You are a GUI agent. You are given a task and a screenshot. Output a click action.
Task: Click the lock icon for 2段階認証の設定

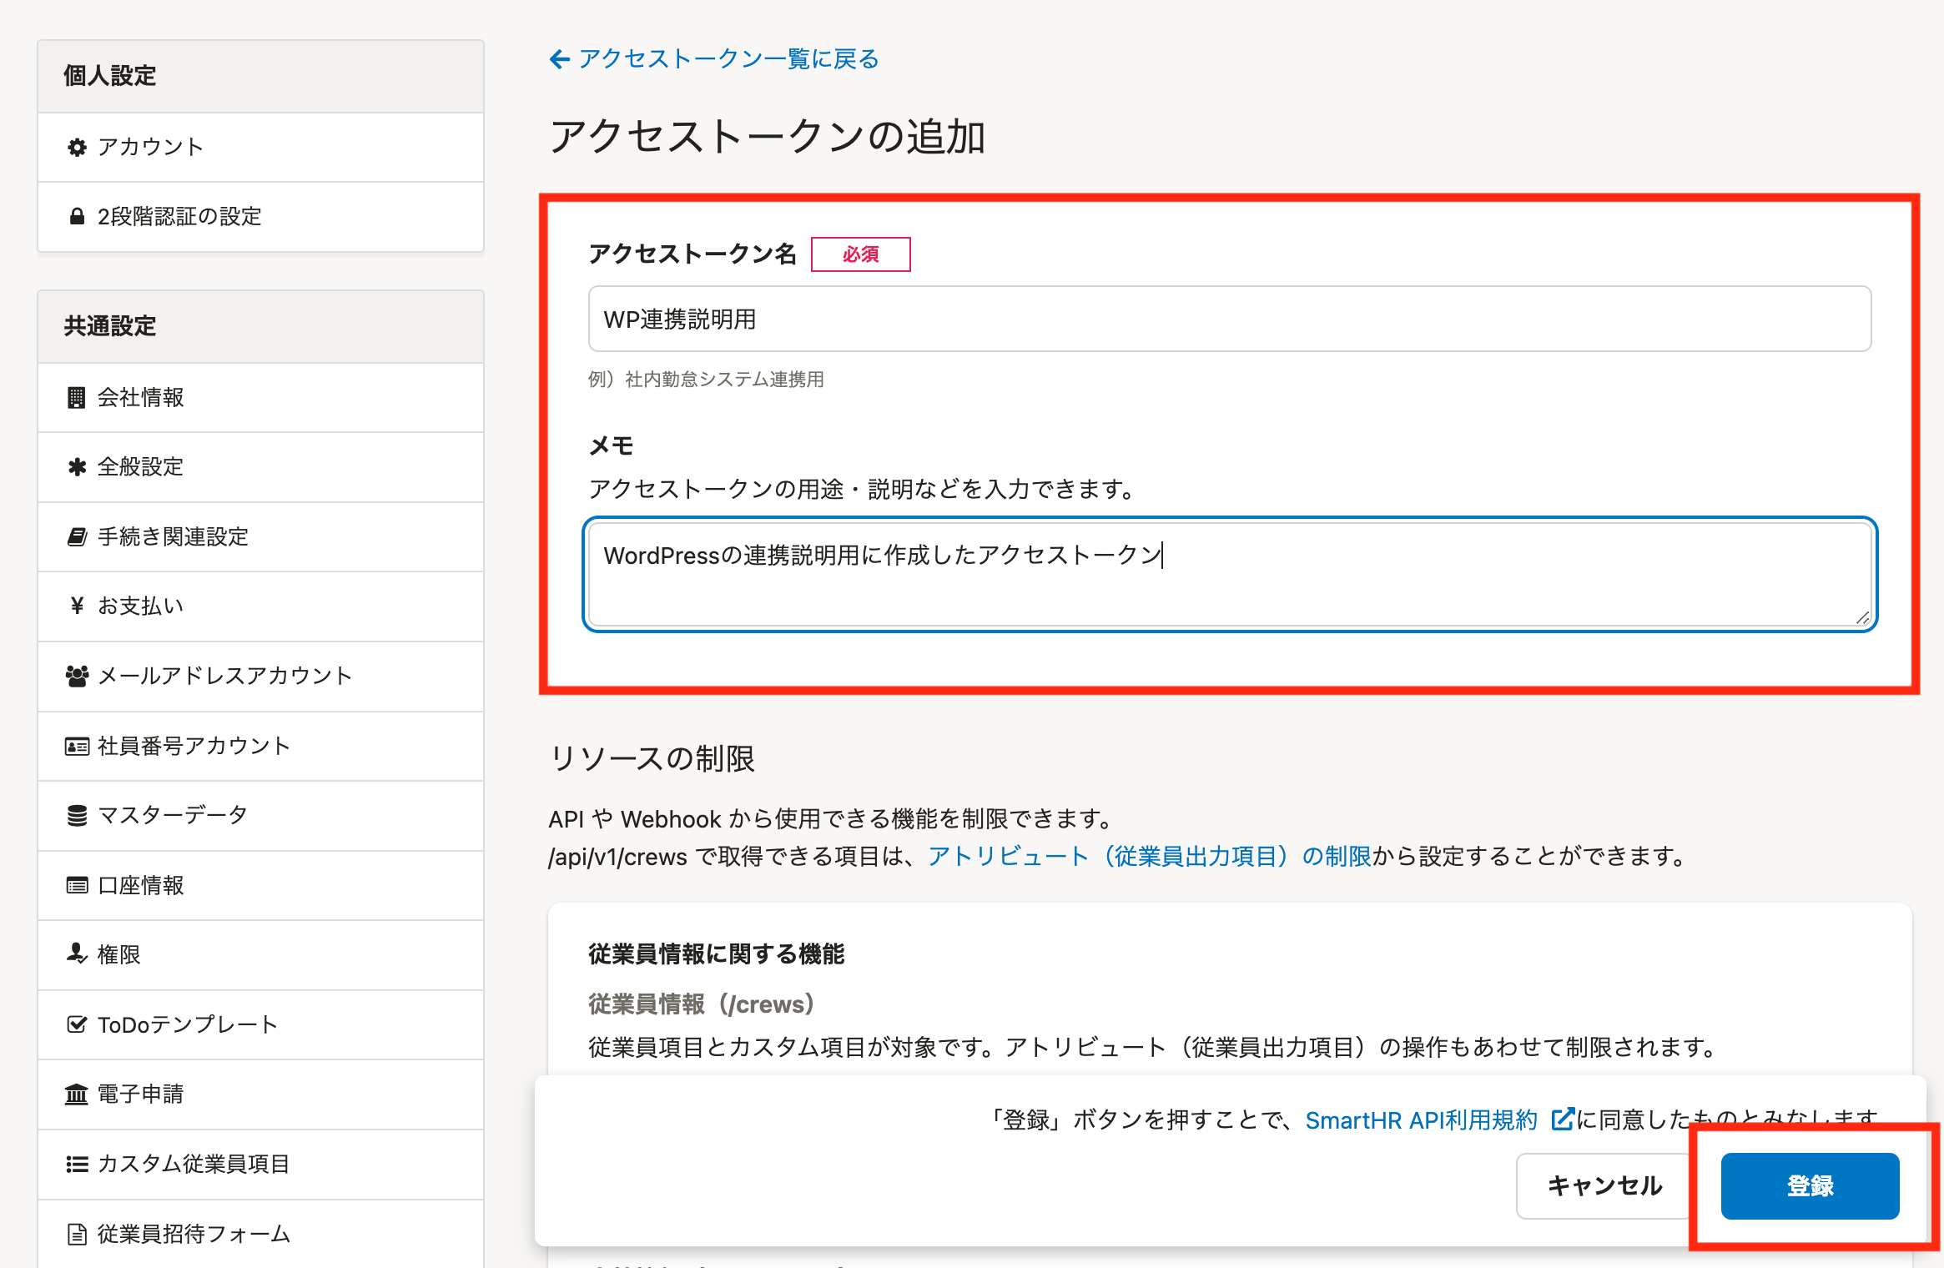pos(77,217)
